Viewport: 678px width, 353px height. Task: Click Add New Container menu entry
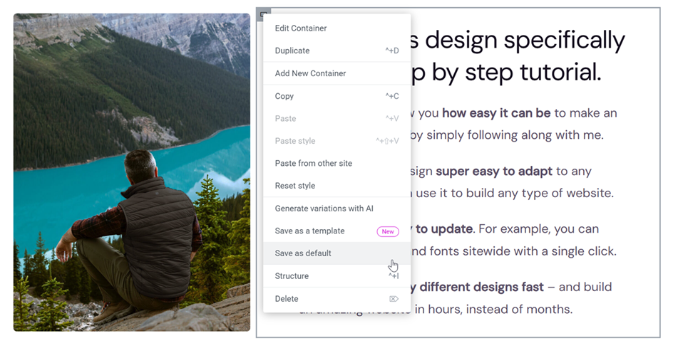pyautogui.click(x=337, y=73)
